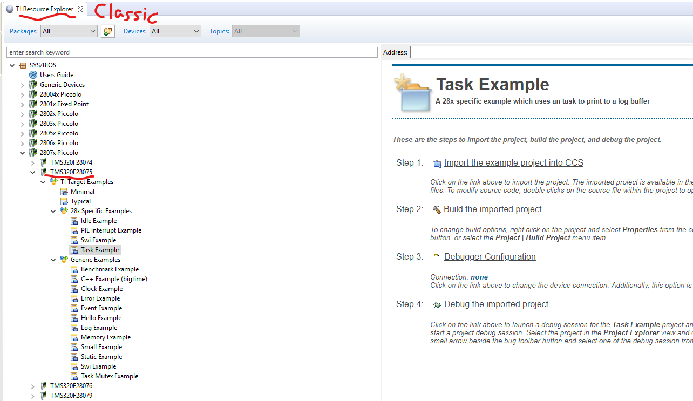Select the Log Example item
The image size is (693, 401).
click(x=99, y=328)
